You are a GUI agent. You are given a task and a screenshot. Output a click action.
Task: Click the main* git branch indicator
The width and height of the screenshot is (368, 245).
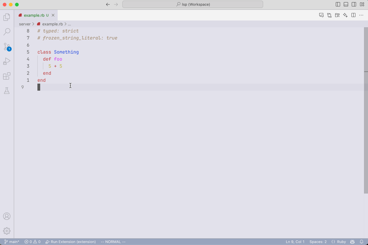tap(12, 242)
